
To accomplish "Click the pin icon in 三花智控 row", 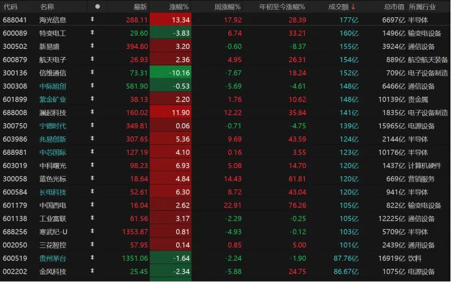I will pyautogui.click(x=92, y=245).
